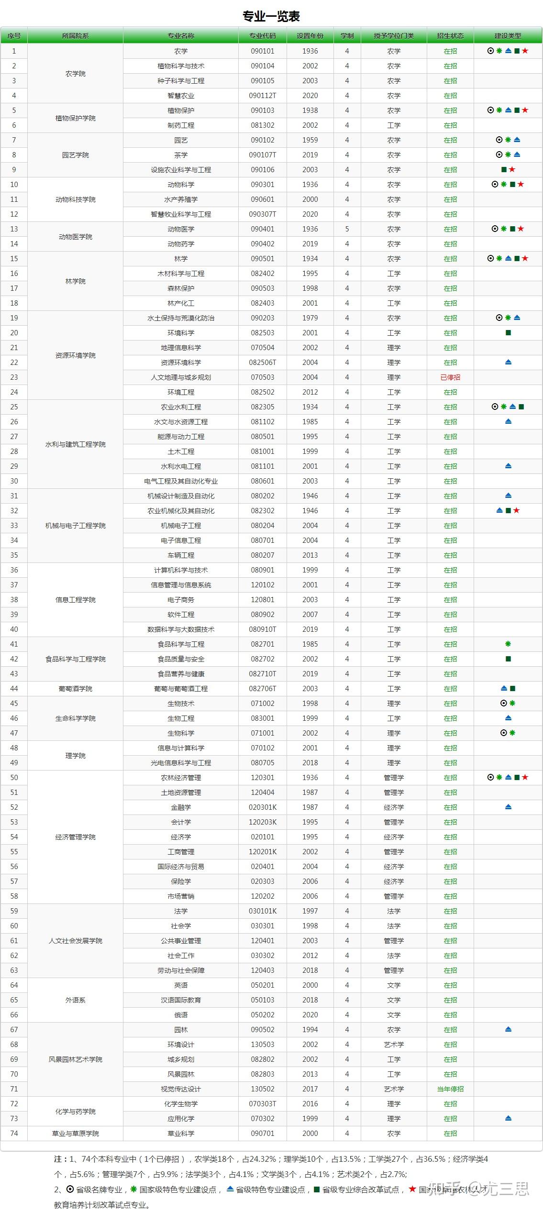This screenshot has height=1211, width=543.
Task: Click the 学制 column header
Action: [x=347, y=36]
